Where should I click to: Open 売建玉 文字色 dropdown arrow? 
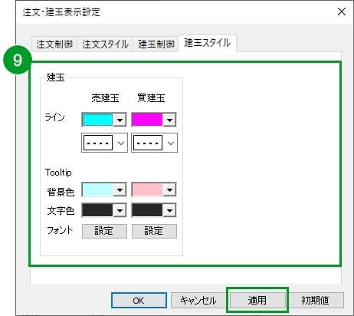coord(120,210)
